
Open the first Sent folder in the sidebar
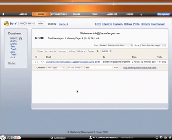point(13,46)
